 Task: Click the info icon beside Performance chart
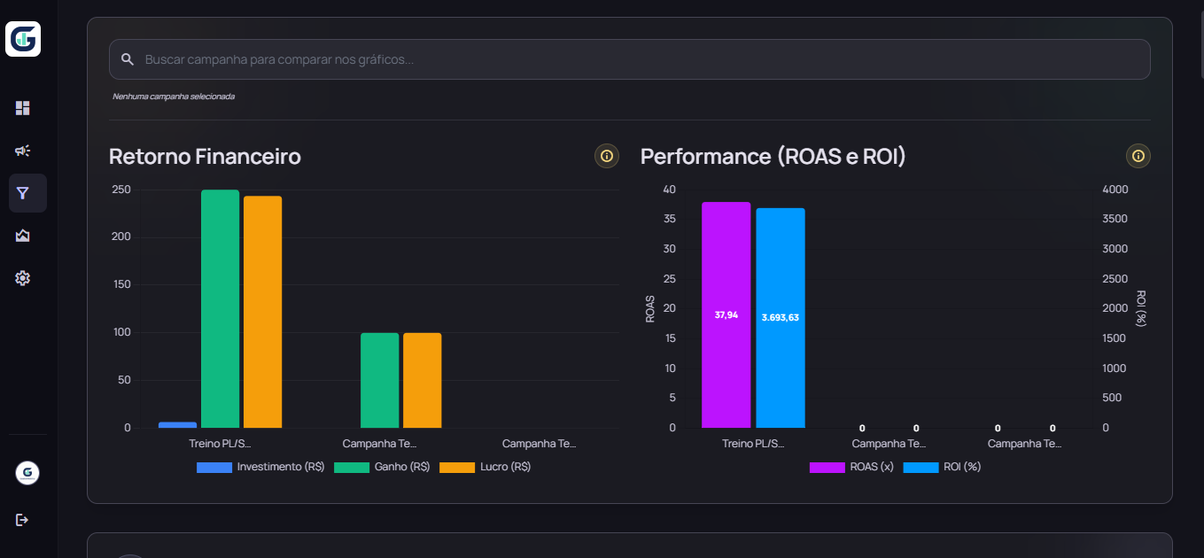[x=1138, y=156]
